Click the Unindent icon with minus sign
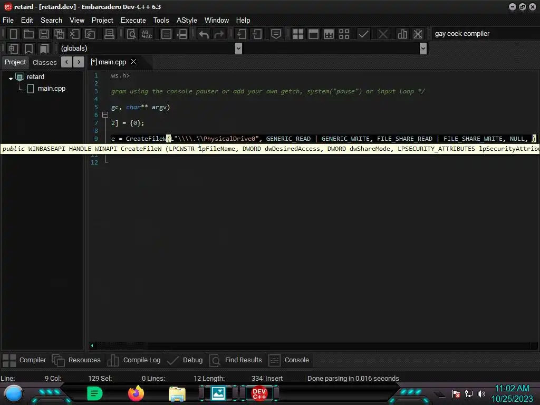The image size is (540, 405). coord(257,34)
